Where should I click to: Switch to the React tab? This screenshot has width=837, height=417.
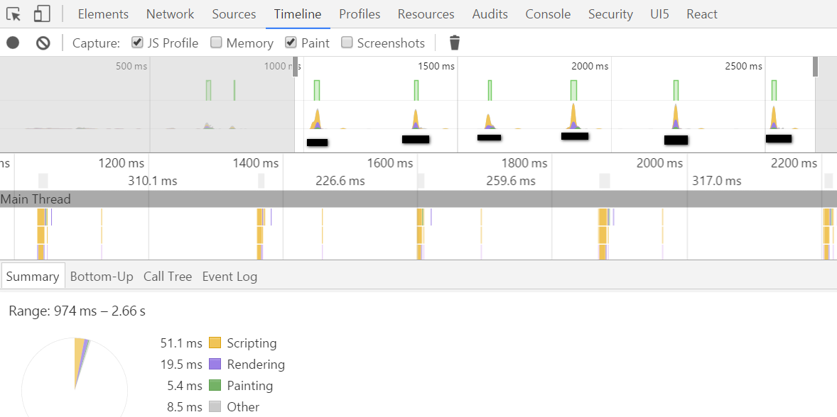(701, 14)
